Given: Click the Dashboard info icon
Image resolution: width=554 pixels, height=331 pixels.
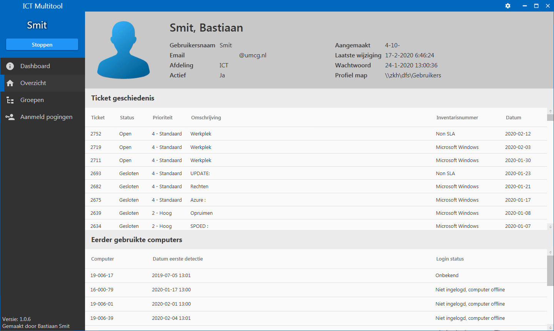Looking at the screenshot, I should point(10,66).
